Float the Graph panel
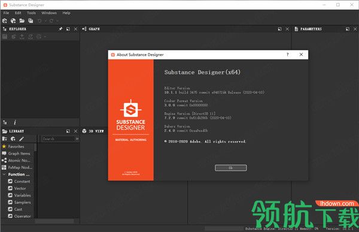Screen dimensions: 359x232 pyautogui.click(x=279, y=29)
